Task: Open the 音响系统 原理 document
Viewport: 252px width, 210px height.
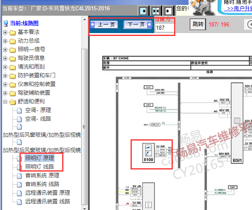Action: point(42,175)
